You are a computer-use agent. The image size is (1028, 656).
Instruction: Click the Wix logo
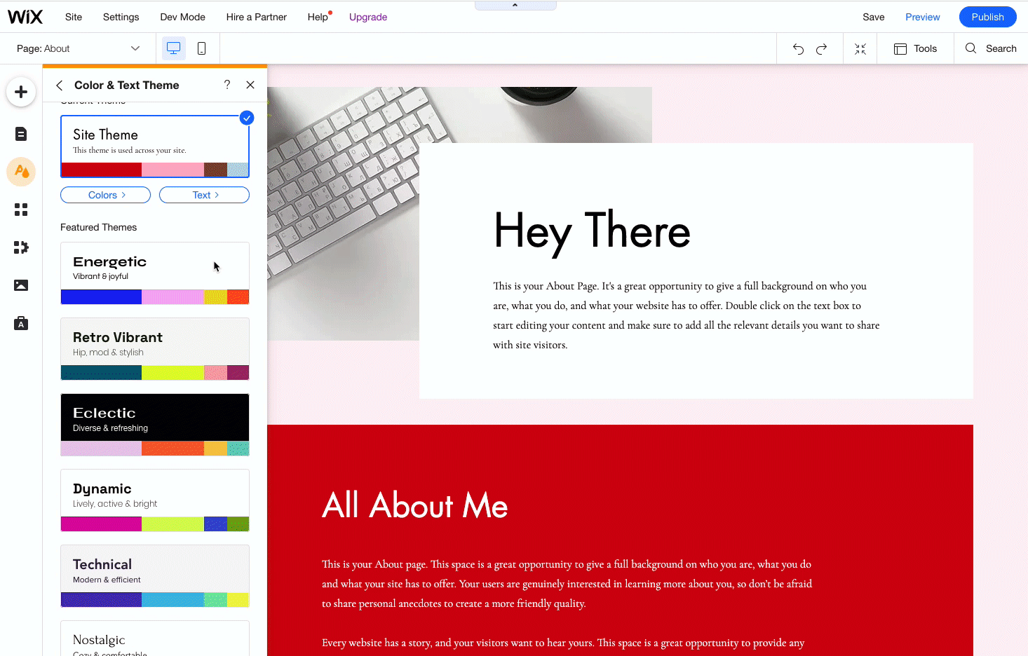[25, 17]
